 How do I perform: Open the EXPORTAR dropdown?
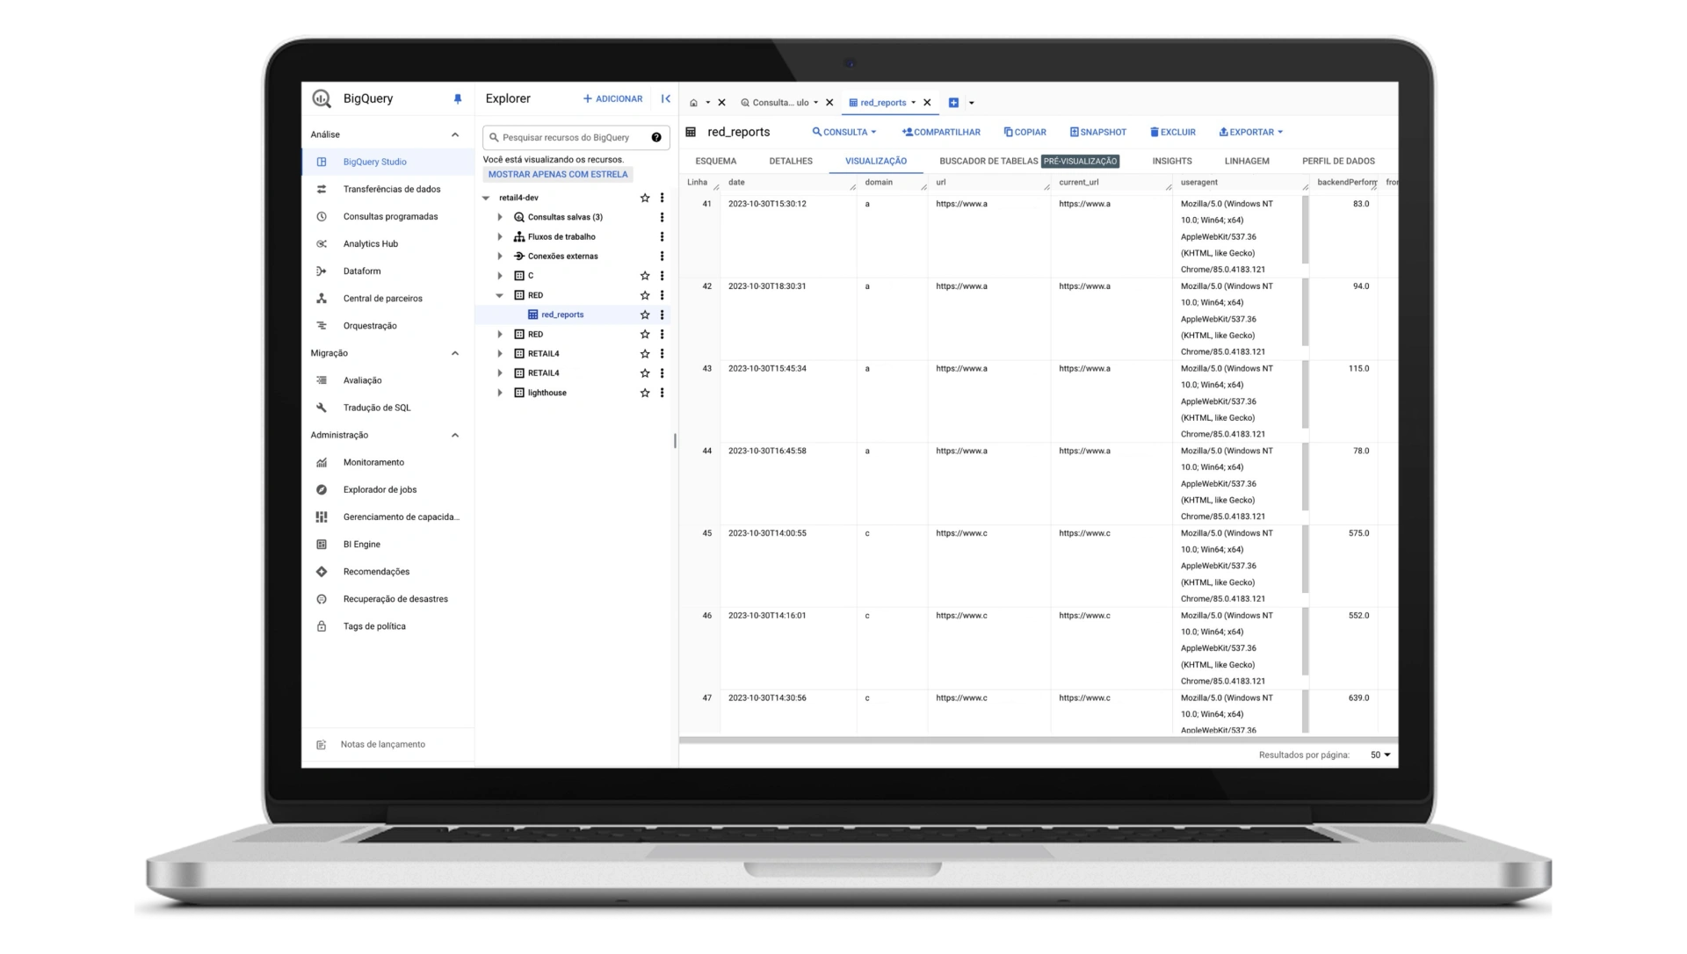1250,132
